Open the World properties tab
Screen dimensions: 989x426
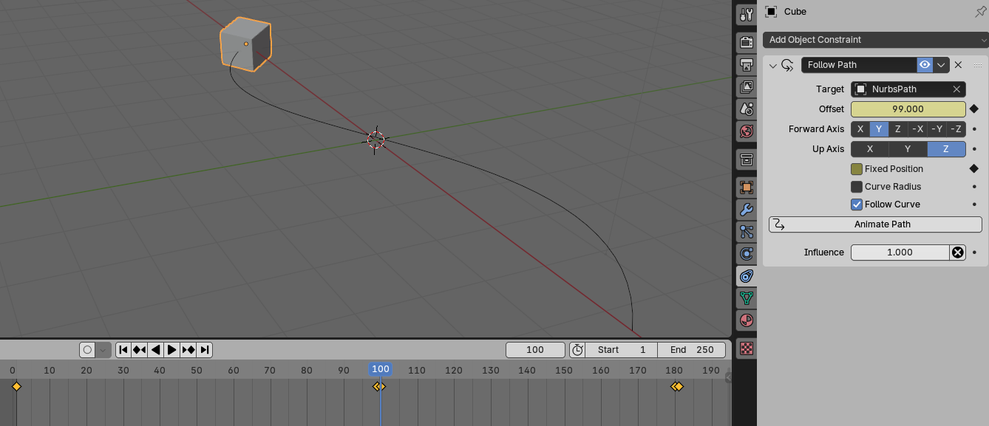pos(747,131)
